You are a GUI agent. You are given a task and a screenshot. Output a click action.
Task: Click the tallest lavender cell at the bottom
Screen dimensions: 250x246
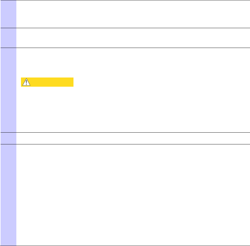tap(8, 195)
